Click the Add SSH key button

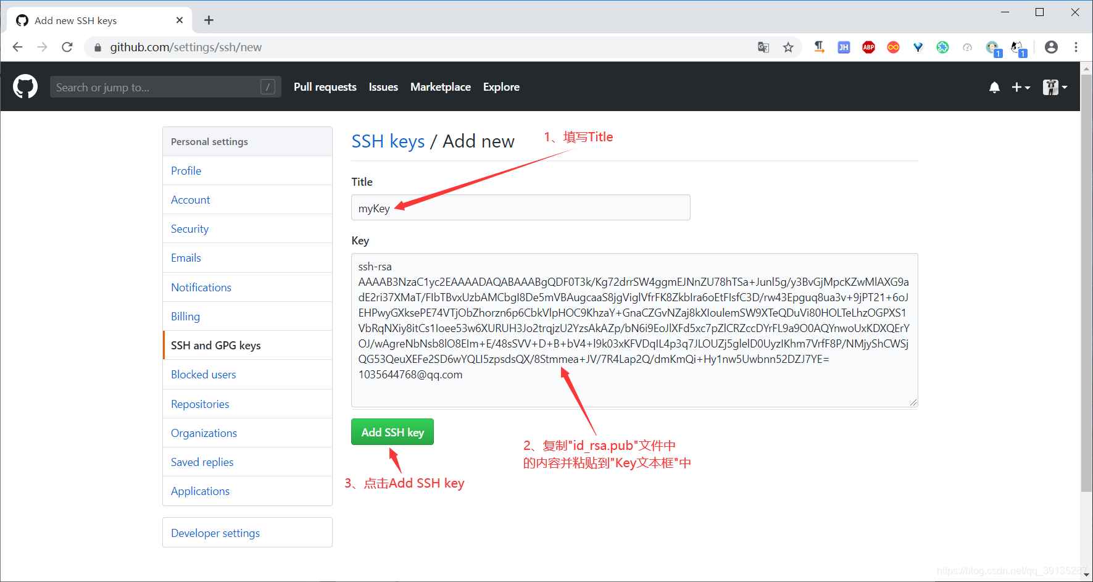pos(393,432)
